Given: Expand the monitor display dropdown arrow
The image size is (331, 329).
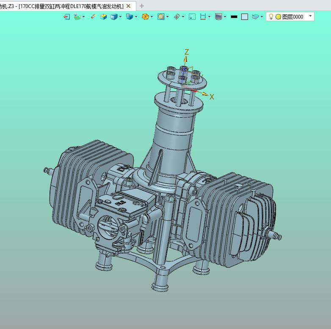Looking at the screenshot, I should click(225, 17).
